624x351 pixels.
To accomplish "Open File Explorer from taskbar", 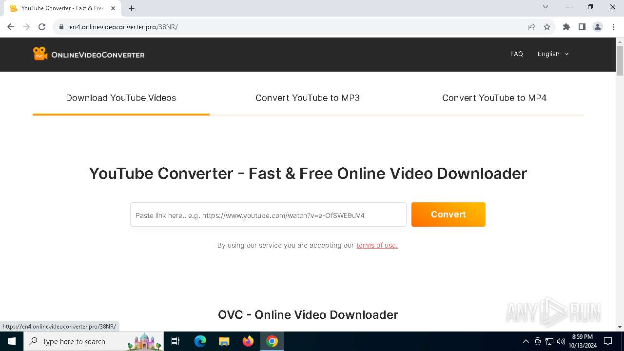I will [x=224, y=341].
